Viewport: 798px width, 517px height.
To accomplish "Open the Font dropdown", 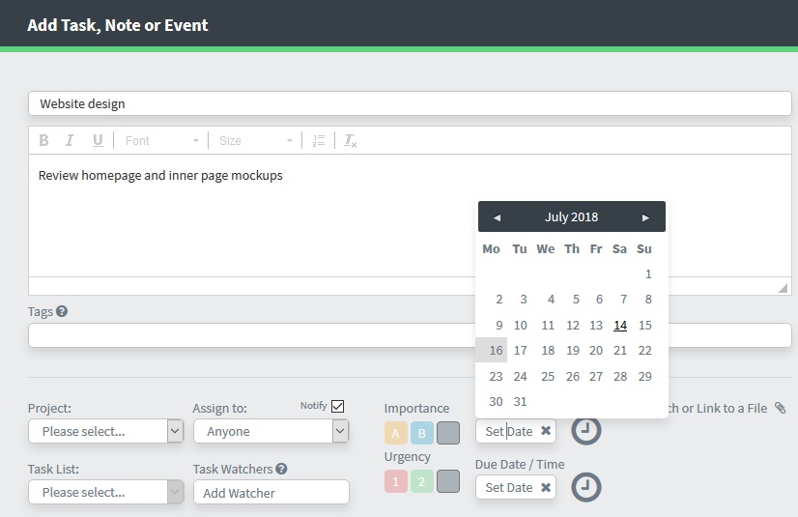I will 162,140.
